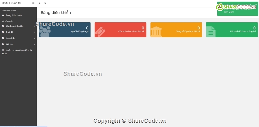
Task: Open Bảng điều khiển in the sidebar
Action: coord(14,15)
